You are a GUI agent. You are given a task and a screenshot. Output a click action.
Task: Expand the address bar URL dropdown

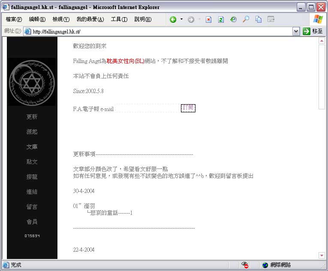(x=296, y=31)
